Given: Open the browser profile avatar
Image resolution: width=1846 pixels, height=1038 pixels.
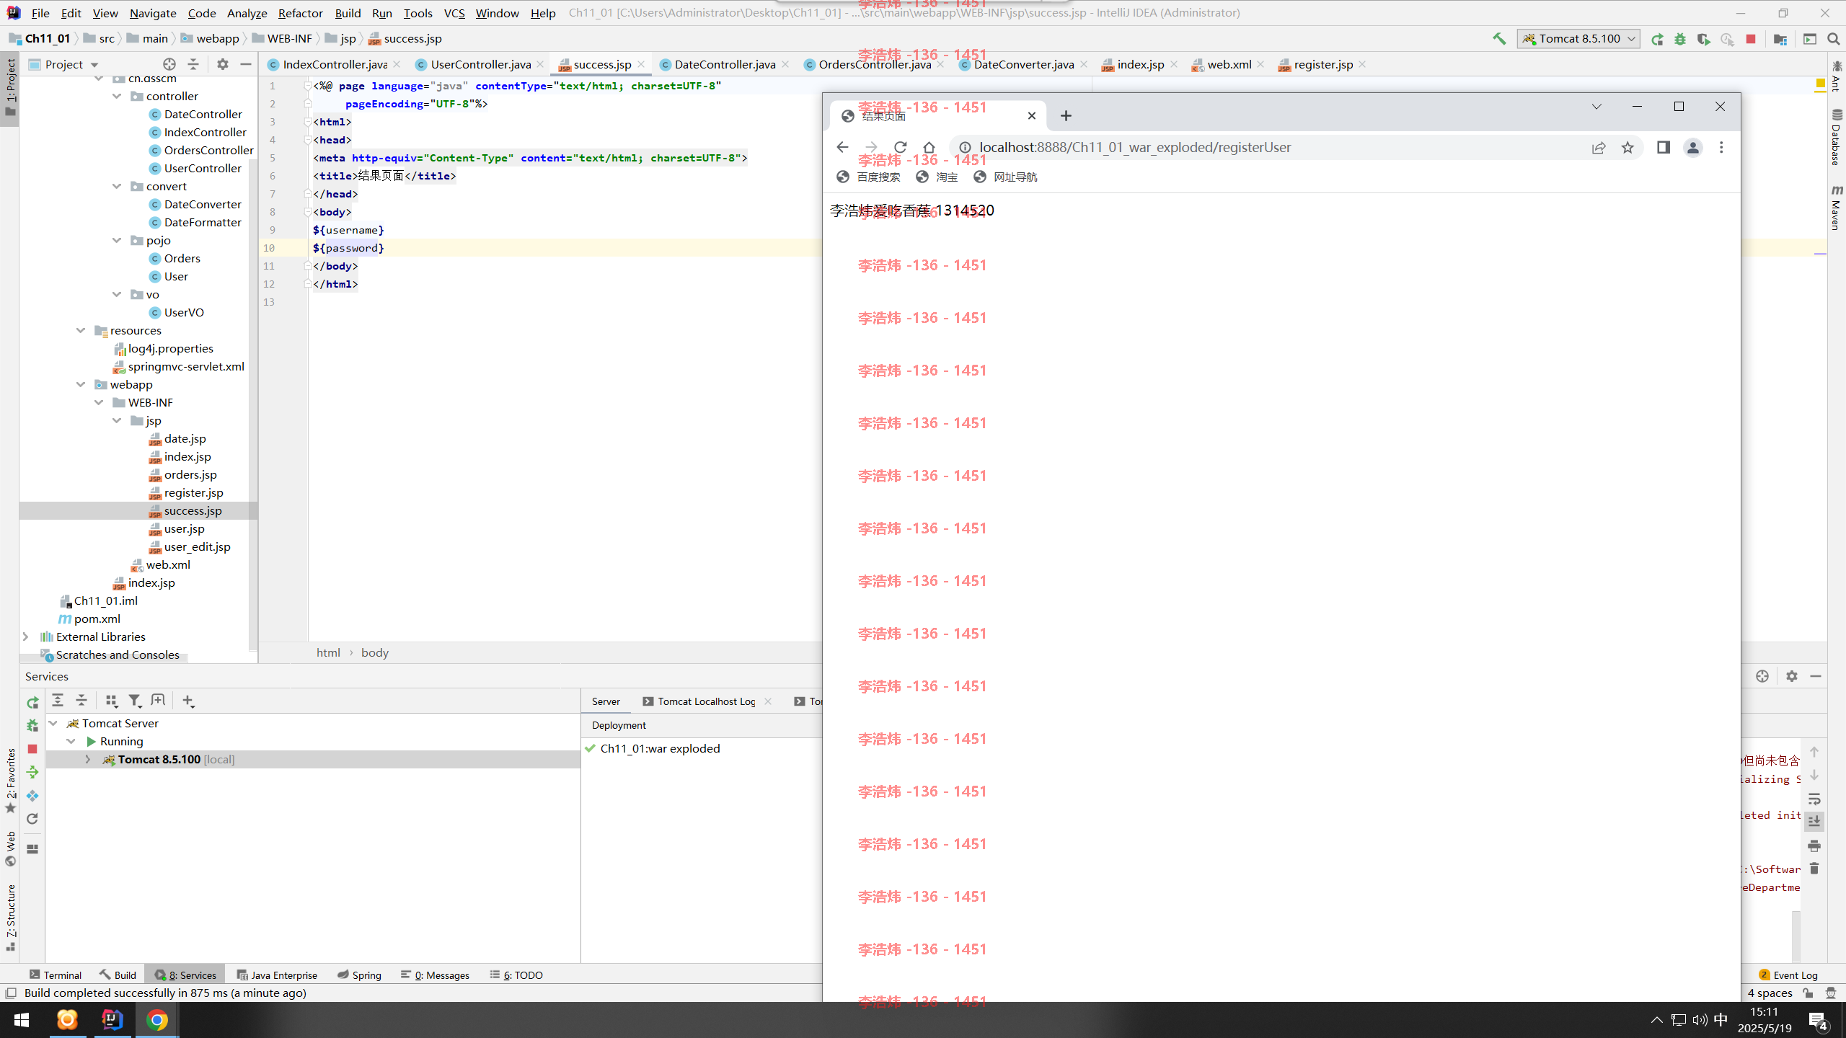Looking at the screenshot, I should (x=1693, y=147).
